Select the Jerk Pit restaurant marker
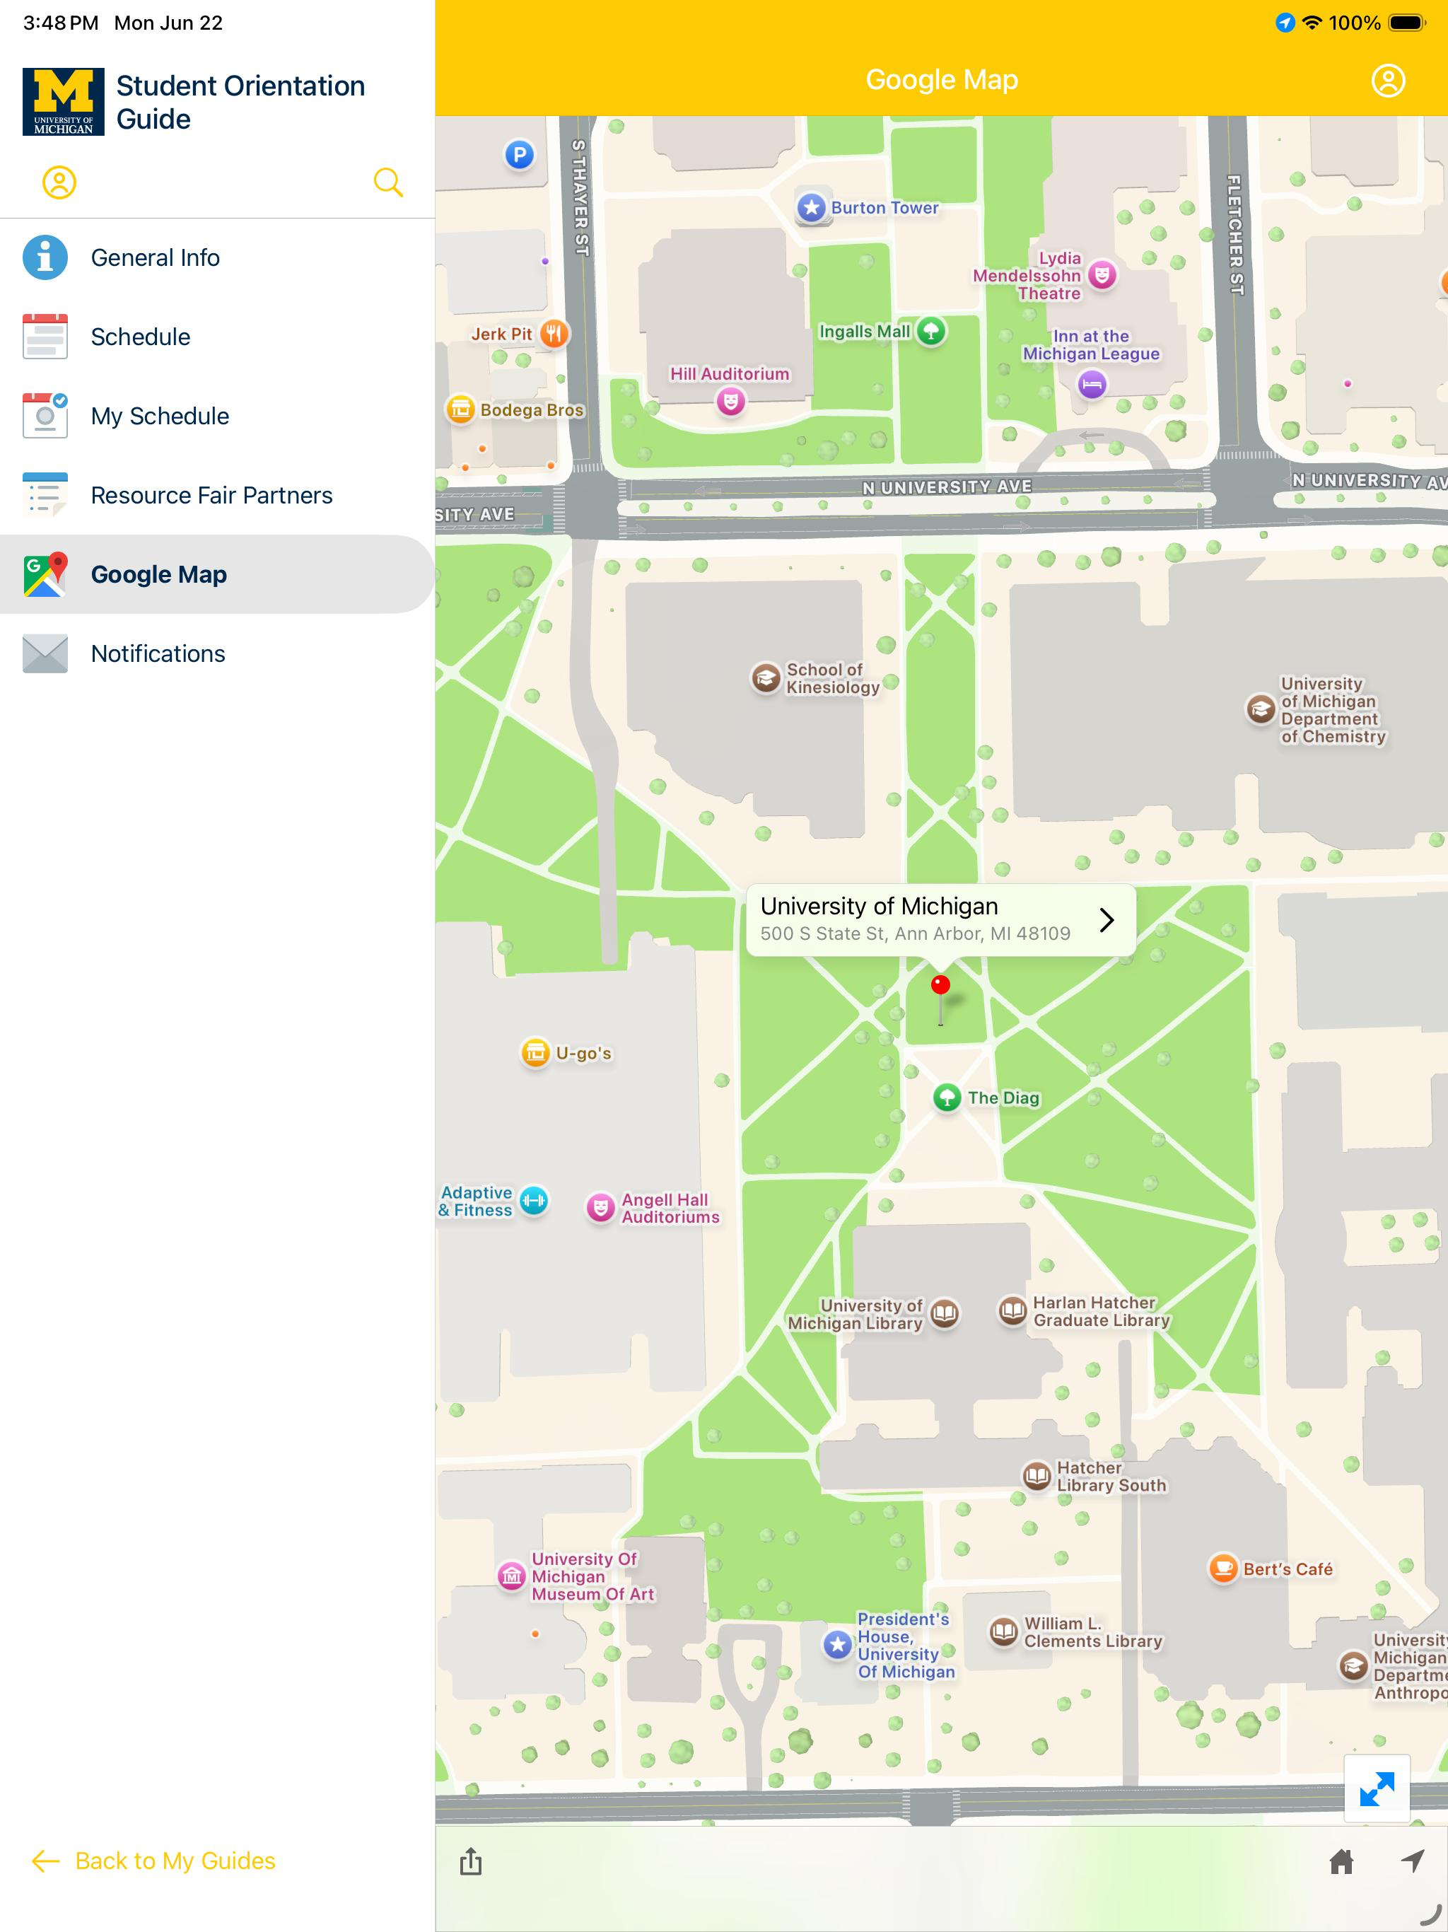The width and height of the screenshot is (1448, 1932). (x=554, y=333)
